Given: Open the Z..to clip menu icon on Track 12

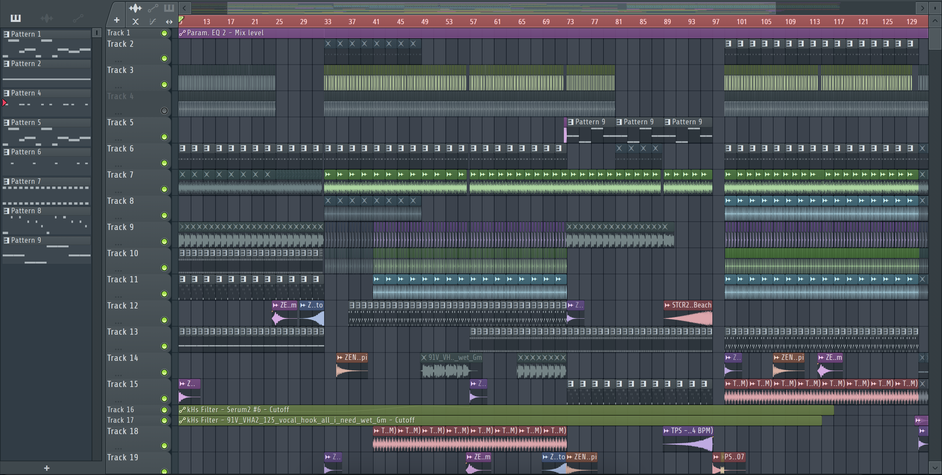Looking at the screenshot, I should click(303, 305).
